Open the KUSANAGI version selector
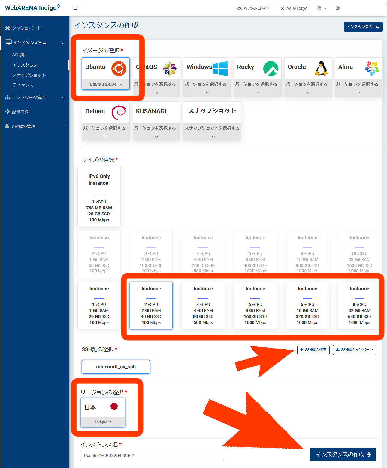 156,132
